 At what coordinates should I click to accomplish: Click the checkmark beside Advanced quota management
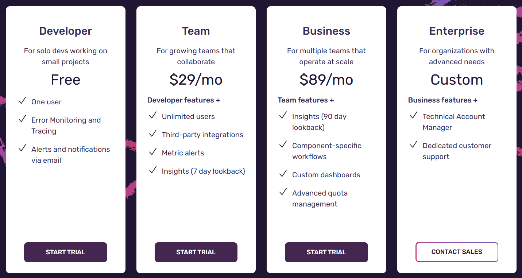pyautogui.click(x=283, y=192)
